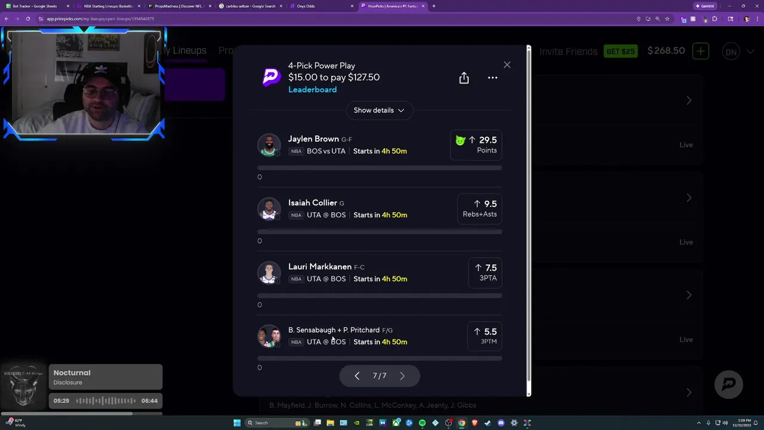Close the 4-Pick Power Play dialog

507,64
